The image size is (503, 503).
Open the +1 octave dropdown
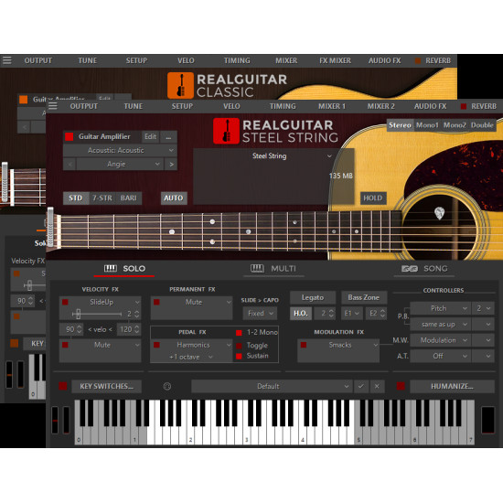pos(191,357)
